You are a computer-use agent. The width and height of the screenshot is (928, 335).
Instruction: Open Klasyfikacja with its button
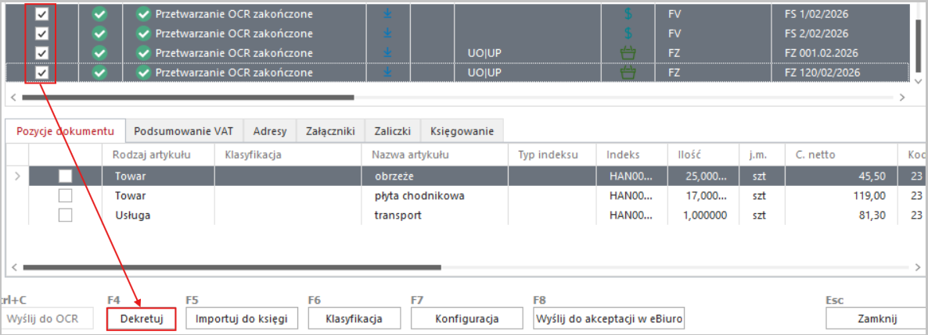[354, 319]
